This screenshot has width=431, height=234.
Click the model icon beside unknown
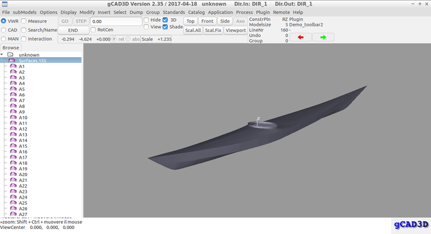pyautogui.click(x=10, y=55)
